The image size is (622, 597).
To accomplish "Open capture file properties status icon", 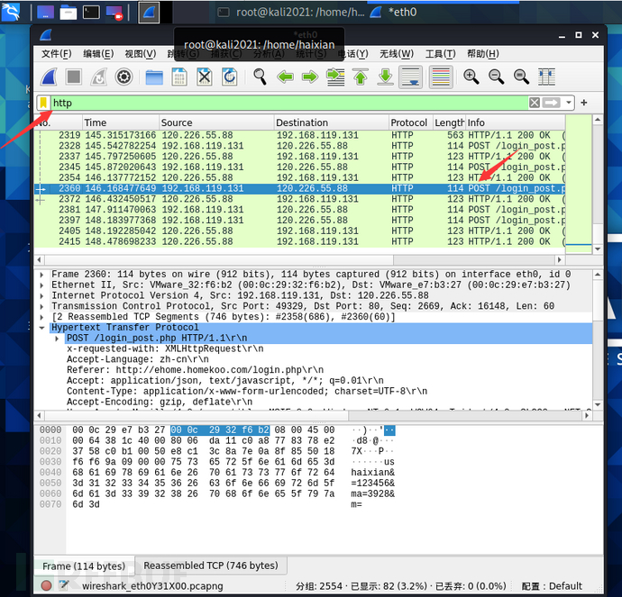I will point(63,585).
